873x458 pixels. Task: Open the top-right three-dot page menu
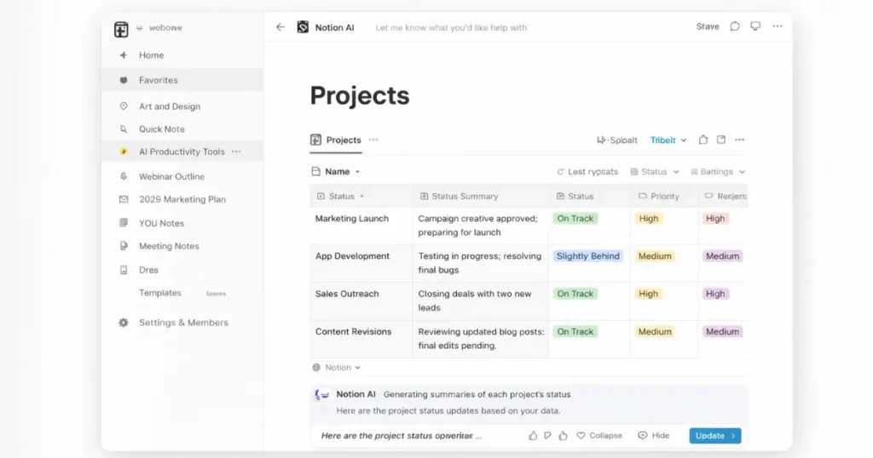[778, 26]
